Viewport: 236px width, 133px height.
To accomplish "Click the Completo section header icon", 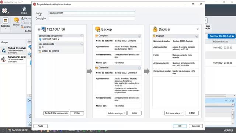I will (x=97, y=36).
